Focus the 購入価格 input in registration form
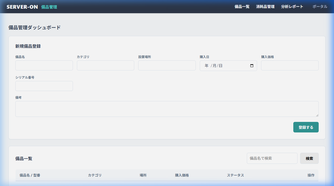 tap(290, 65)
